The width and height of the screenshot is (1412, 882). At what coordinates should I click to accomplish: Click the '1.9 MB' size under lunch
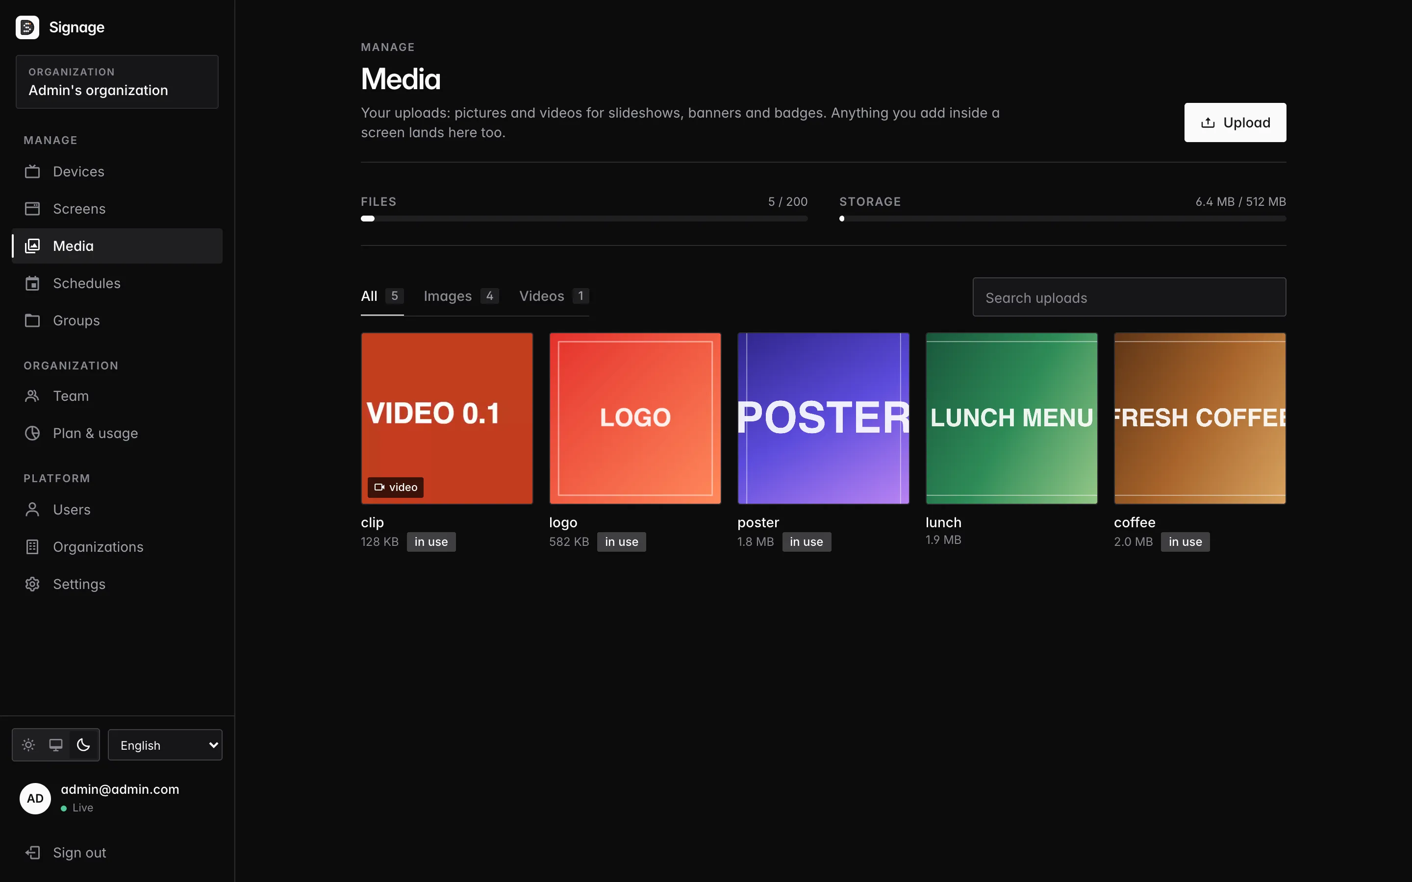pos(943,540)
